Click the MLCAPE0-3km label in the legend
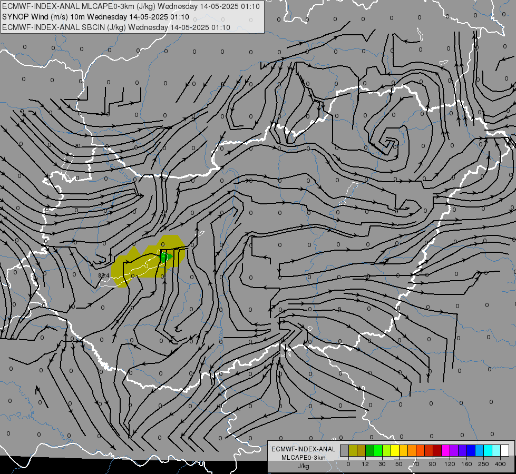The width and height of the screenshot is (516, 474). coord(304,458)
